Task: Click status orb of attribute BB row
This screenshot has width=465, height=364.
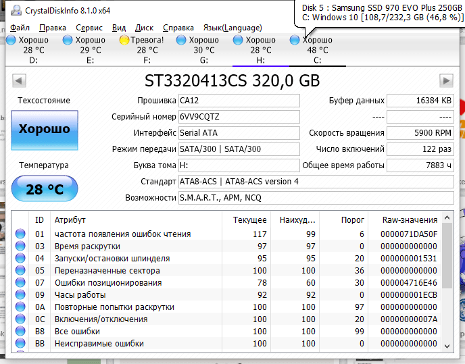Action: [x=20, y=343]
